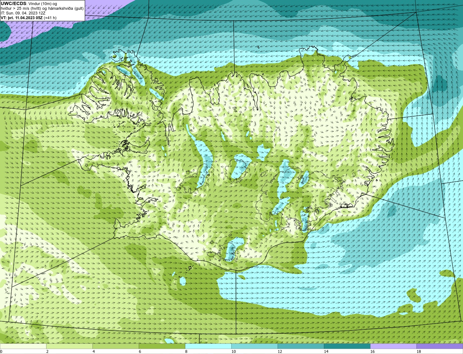Click the pale yellow-green 2–4 m/s legend swatch

click(69, 346)
